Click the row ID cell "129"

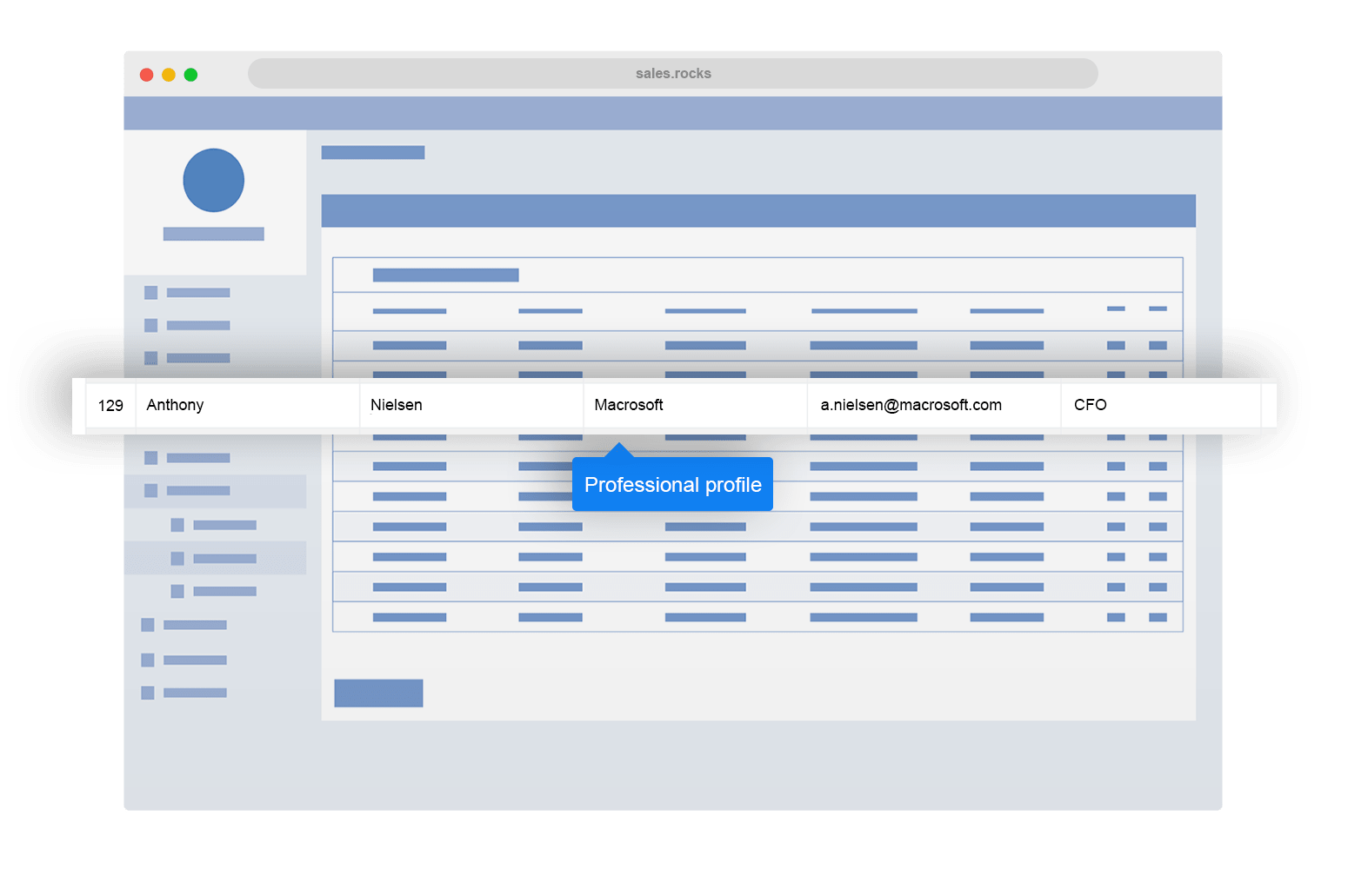pyautogui.click(x=110, y=406)
